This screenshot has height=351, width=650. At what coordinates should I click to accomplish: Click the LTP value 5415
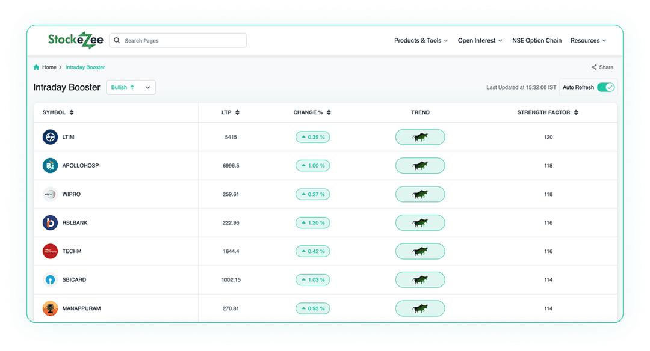point(231,137)
